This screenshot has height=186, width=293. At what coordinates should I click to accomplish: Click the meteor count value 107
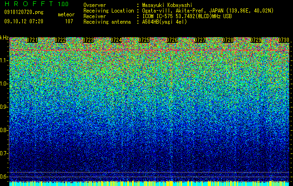pyautogui.click(x=69, y=21)
